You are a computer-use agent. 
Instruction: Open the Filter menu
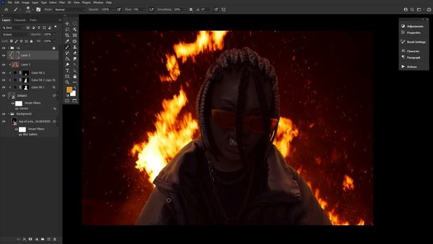(x=62, y=3)
